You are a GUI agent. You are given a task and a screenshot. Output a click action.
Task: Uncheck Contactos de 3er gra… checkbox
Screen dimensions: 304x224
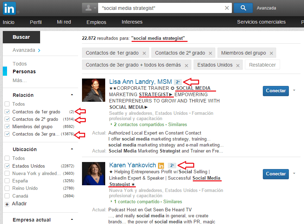coord(7,134)
